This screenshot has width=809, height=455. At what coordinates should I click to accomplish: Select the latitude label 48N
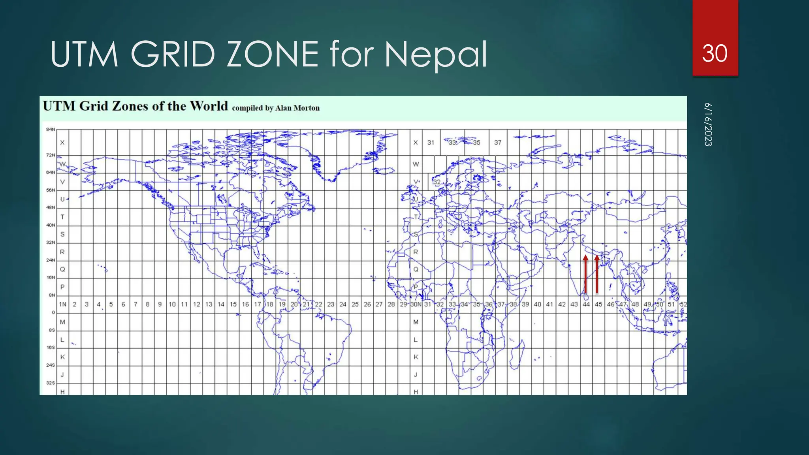click(51, 207)
